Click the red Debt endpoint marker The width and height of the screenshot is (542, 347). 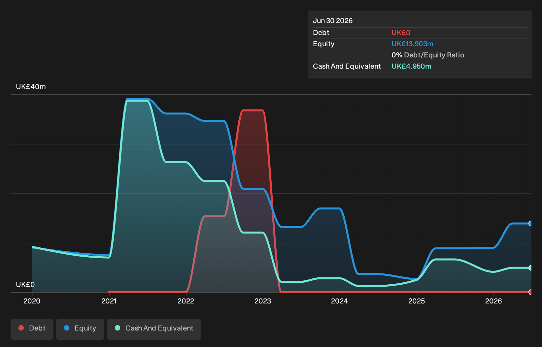(530, 292)
